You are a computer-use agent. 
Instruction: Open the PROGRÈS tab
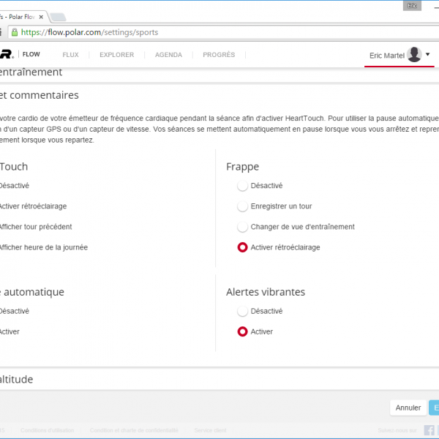click(219, 55)
